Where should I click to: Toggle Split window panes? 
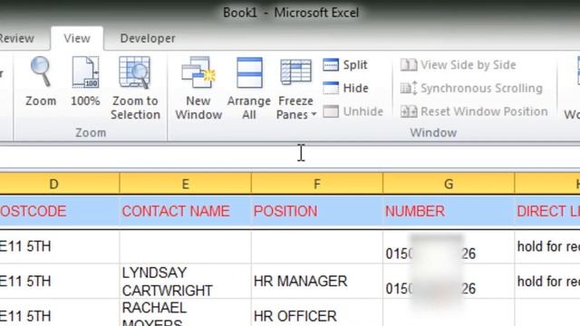[344, 65]
